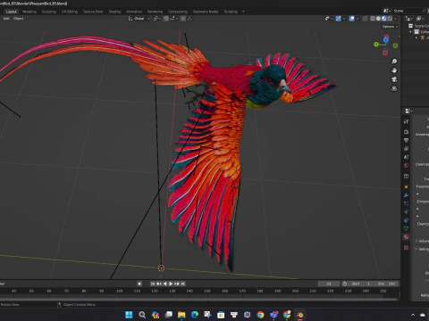Image resolution: width=429 pixels, height=321 pixels.
Task: Open the Add menu in viewport header
Action: tap(6, 19)
